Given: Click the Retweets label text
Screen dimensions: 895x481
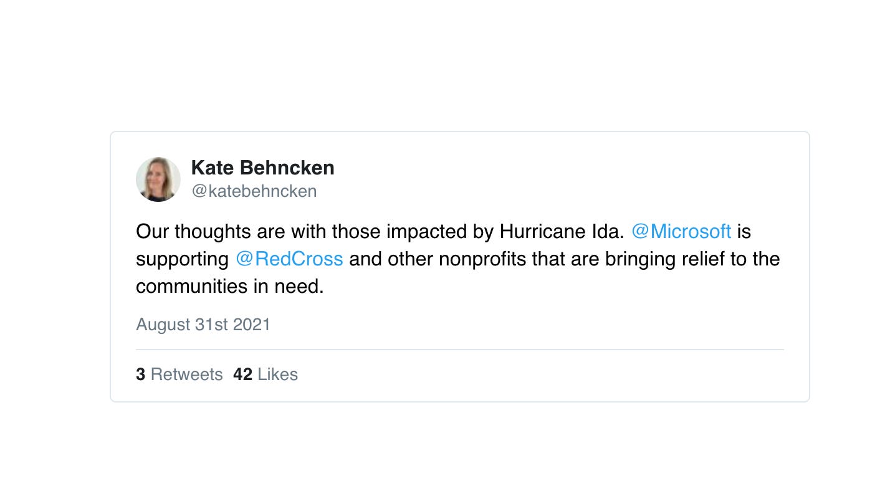Looking at the screenshot, I should click(186, 374).
